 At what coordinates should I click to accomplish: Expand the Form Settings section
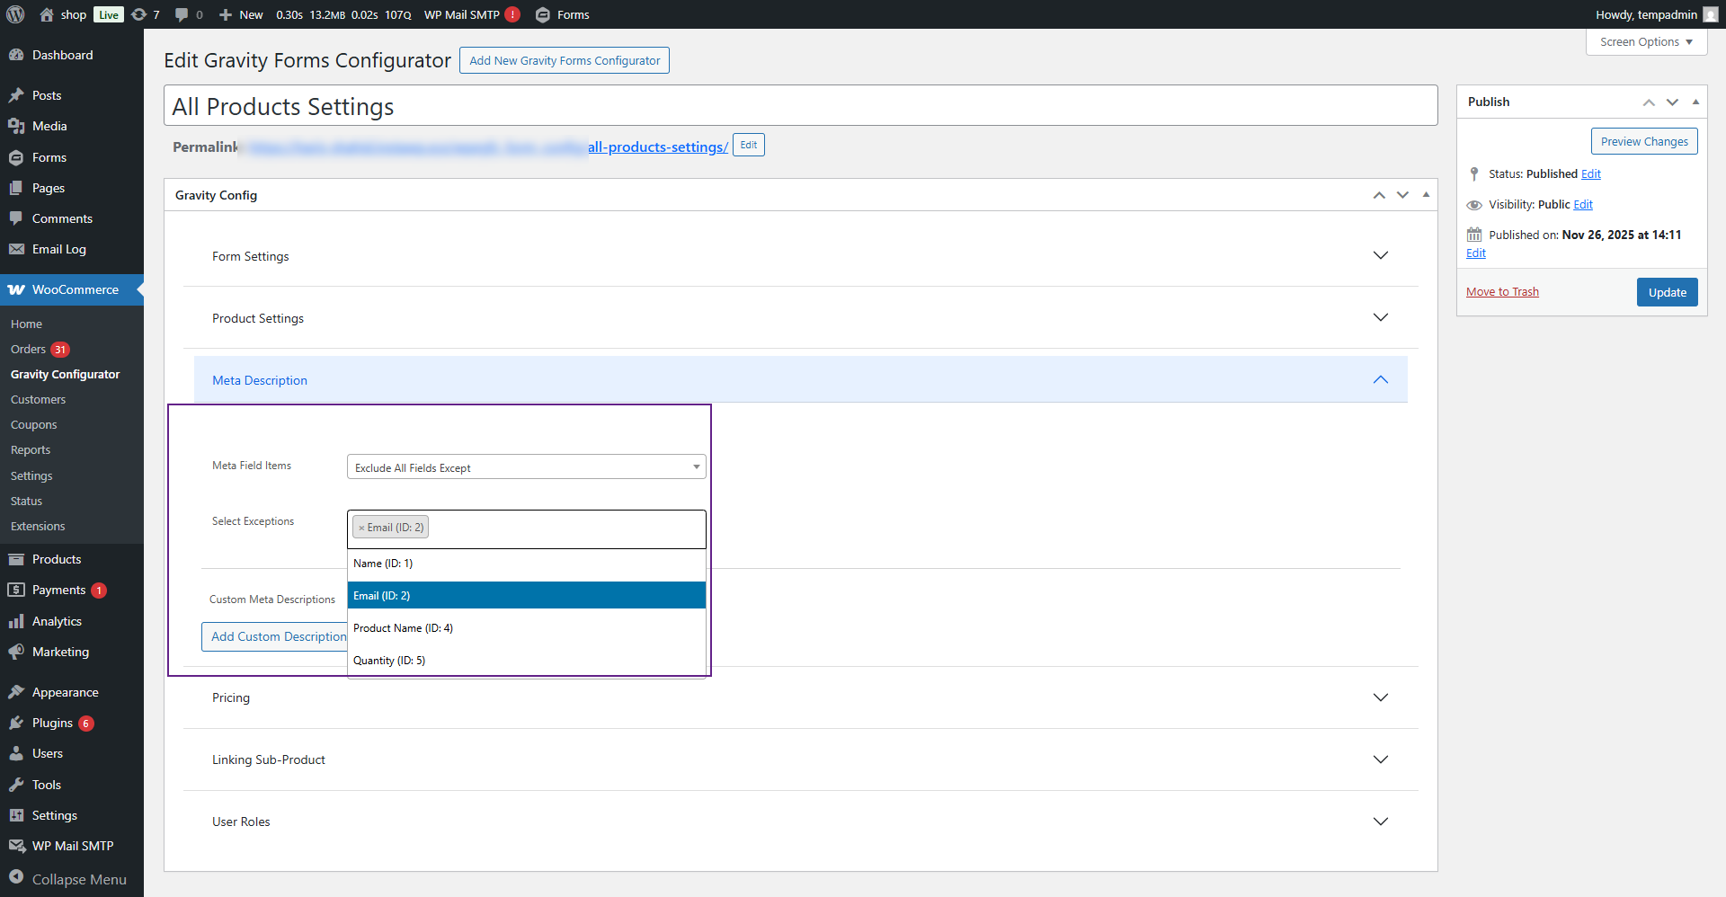pos(800,256)
